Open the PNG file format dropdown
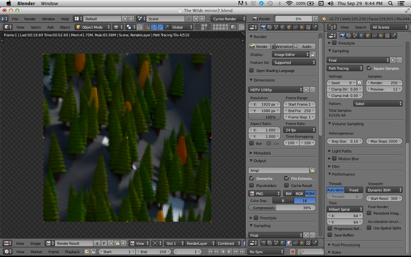The height and width of the screenshot is (257, 411). coord(265,193)
